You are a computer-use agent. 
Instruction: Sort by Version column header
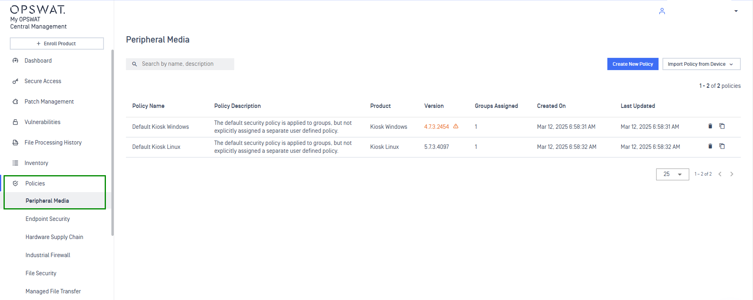pos(434,106)
